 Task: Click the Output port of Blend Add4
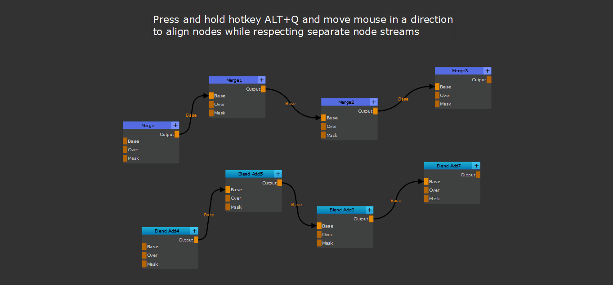(196, 240)
